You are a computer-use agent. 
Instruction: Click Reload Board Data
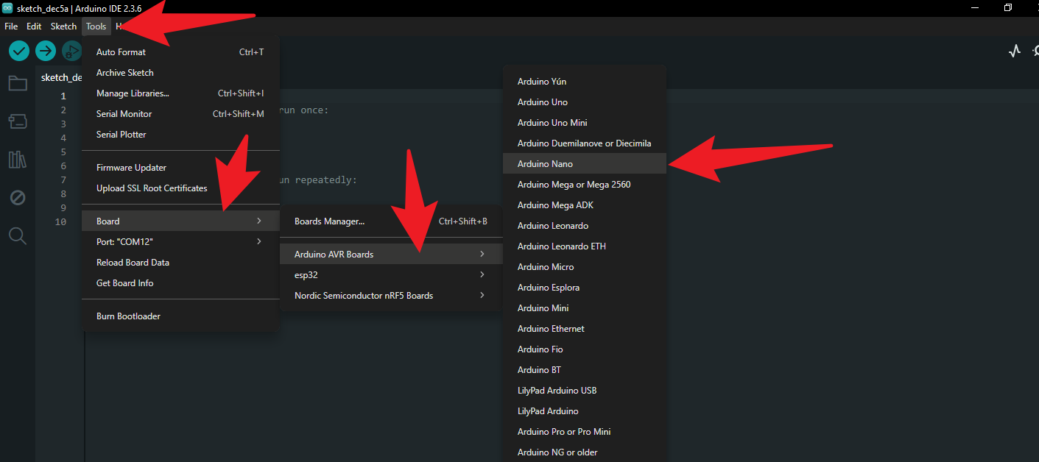(180, 263)
